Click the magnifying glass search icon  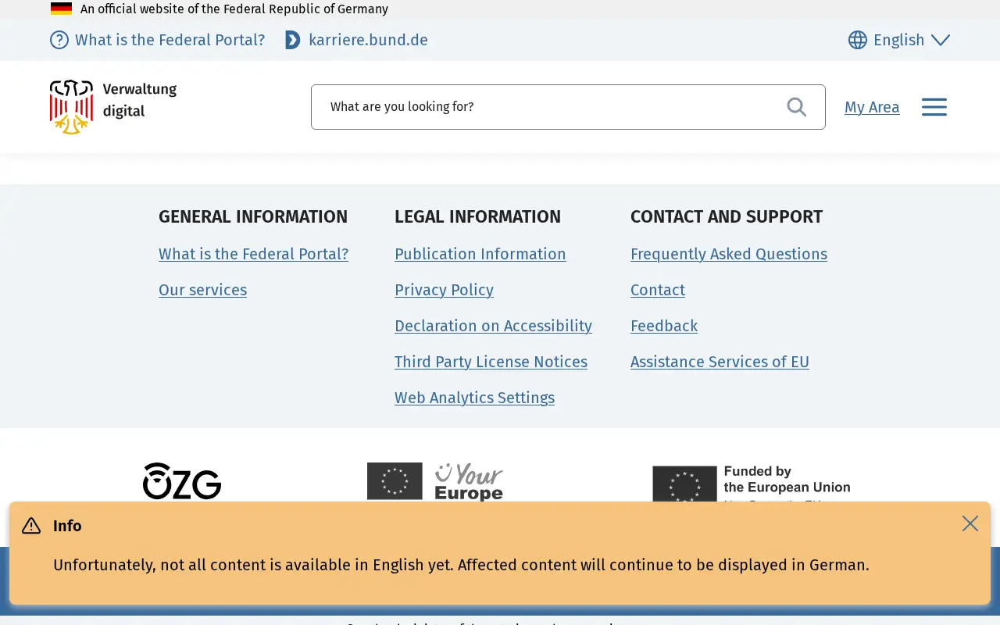[x=796, y=107]
